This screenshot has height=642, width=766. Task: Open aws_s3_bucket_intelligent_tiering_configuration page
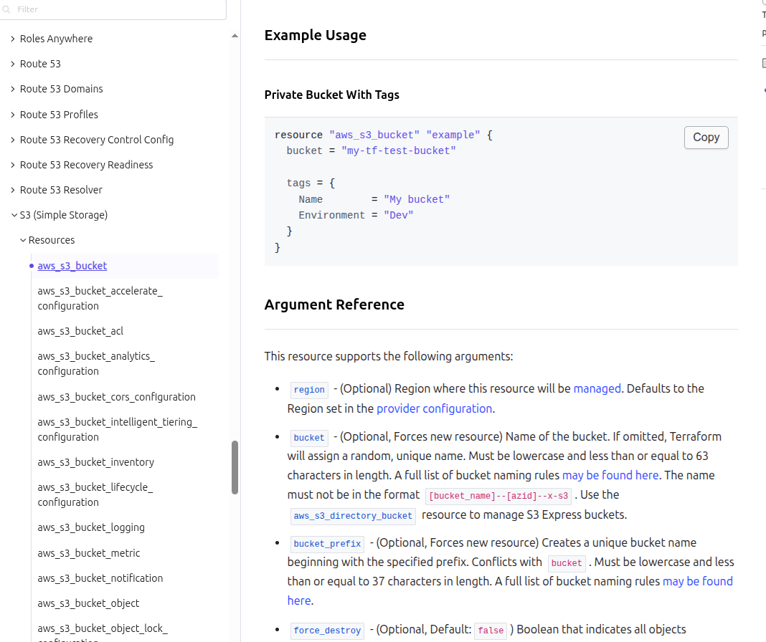tap(117, 430)
